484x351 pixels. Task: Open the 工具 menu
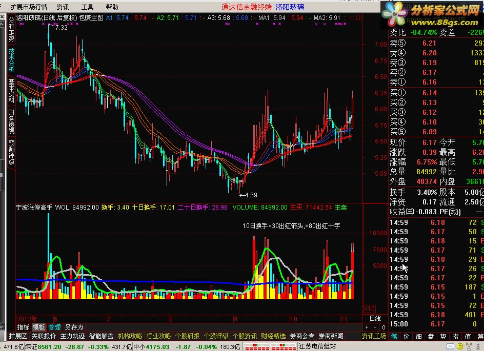(87, 7)
